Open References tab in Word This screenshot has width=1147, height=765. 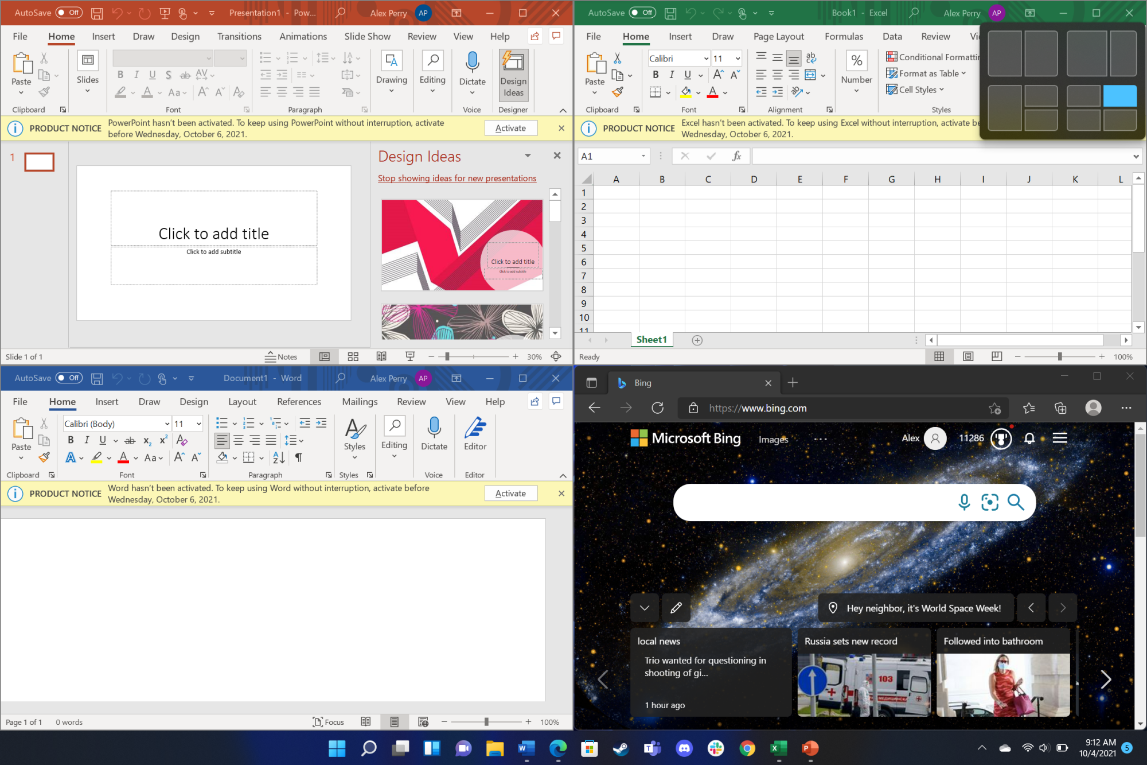(299, 402)
